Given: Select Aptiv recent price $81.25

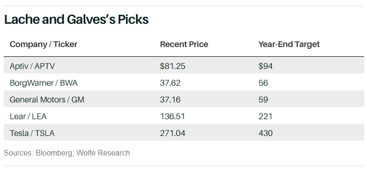Looking at the screenshot, I should coord(173,66).
